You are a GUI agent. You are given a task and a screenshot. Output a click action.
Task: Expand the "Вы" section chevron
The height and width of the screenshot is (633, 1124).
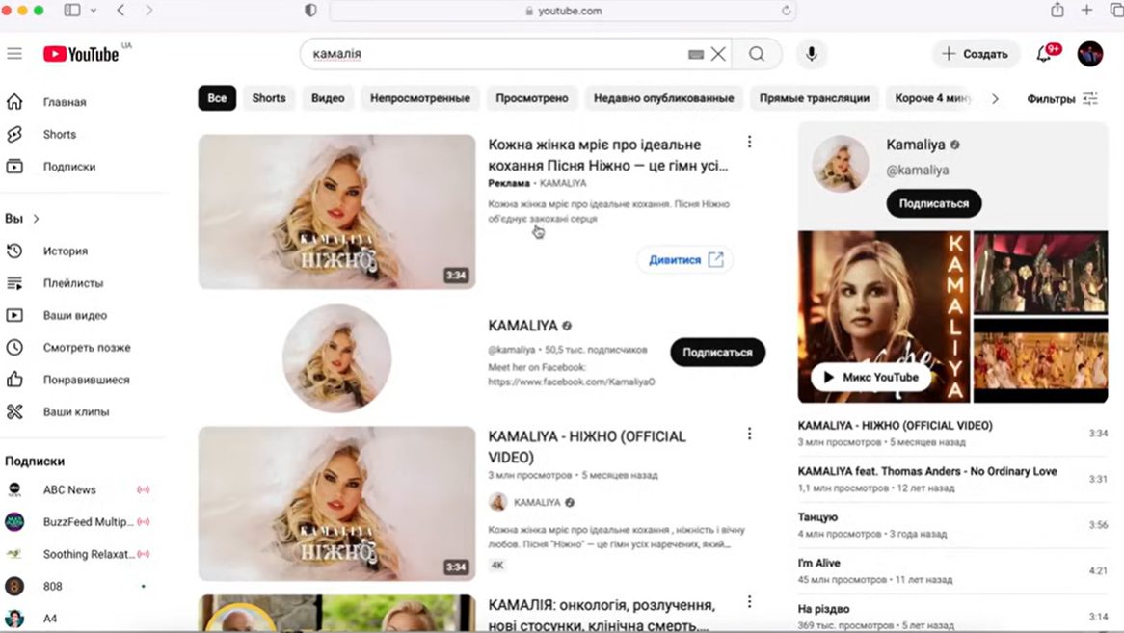point(37,219)
